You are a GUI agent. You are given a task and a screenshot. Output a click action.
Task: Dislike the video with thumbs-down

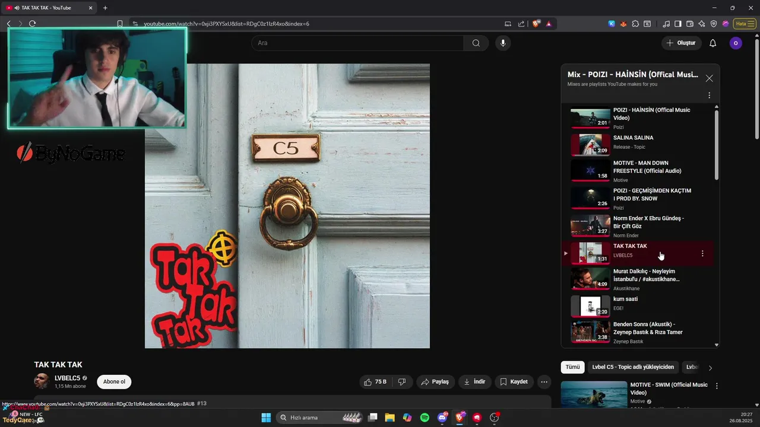click(x=402, y=382)
